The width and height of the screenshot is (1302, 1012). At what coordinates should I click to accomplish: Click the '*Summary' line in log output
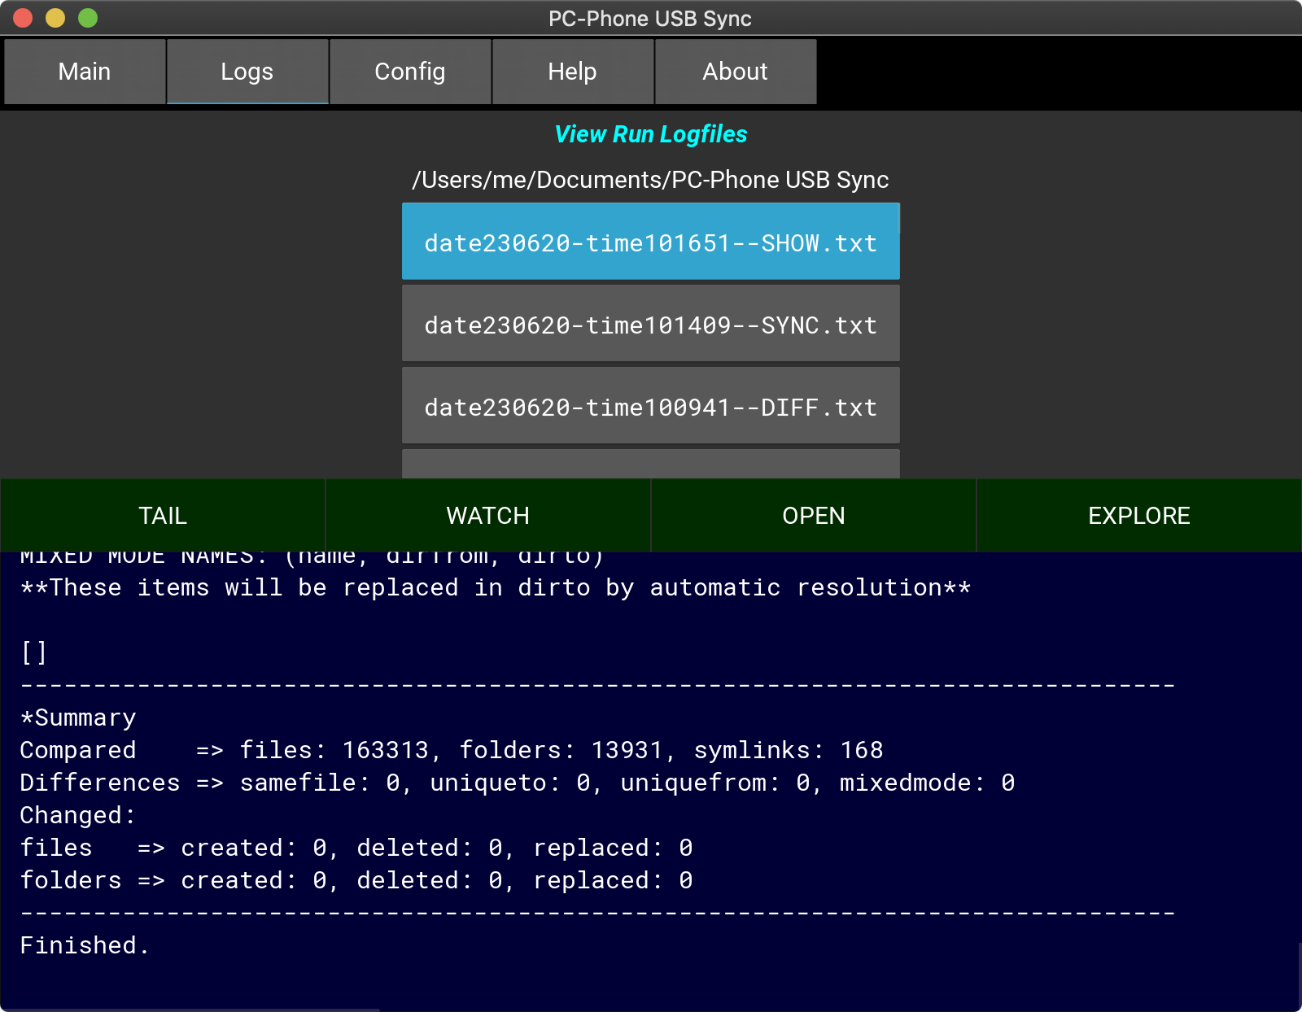[x=78, y=718]
